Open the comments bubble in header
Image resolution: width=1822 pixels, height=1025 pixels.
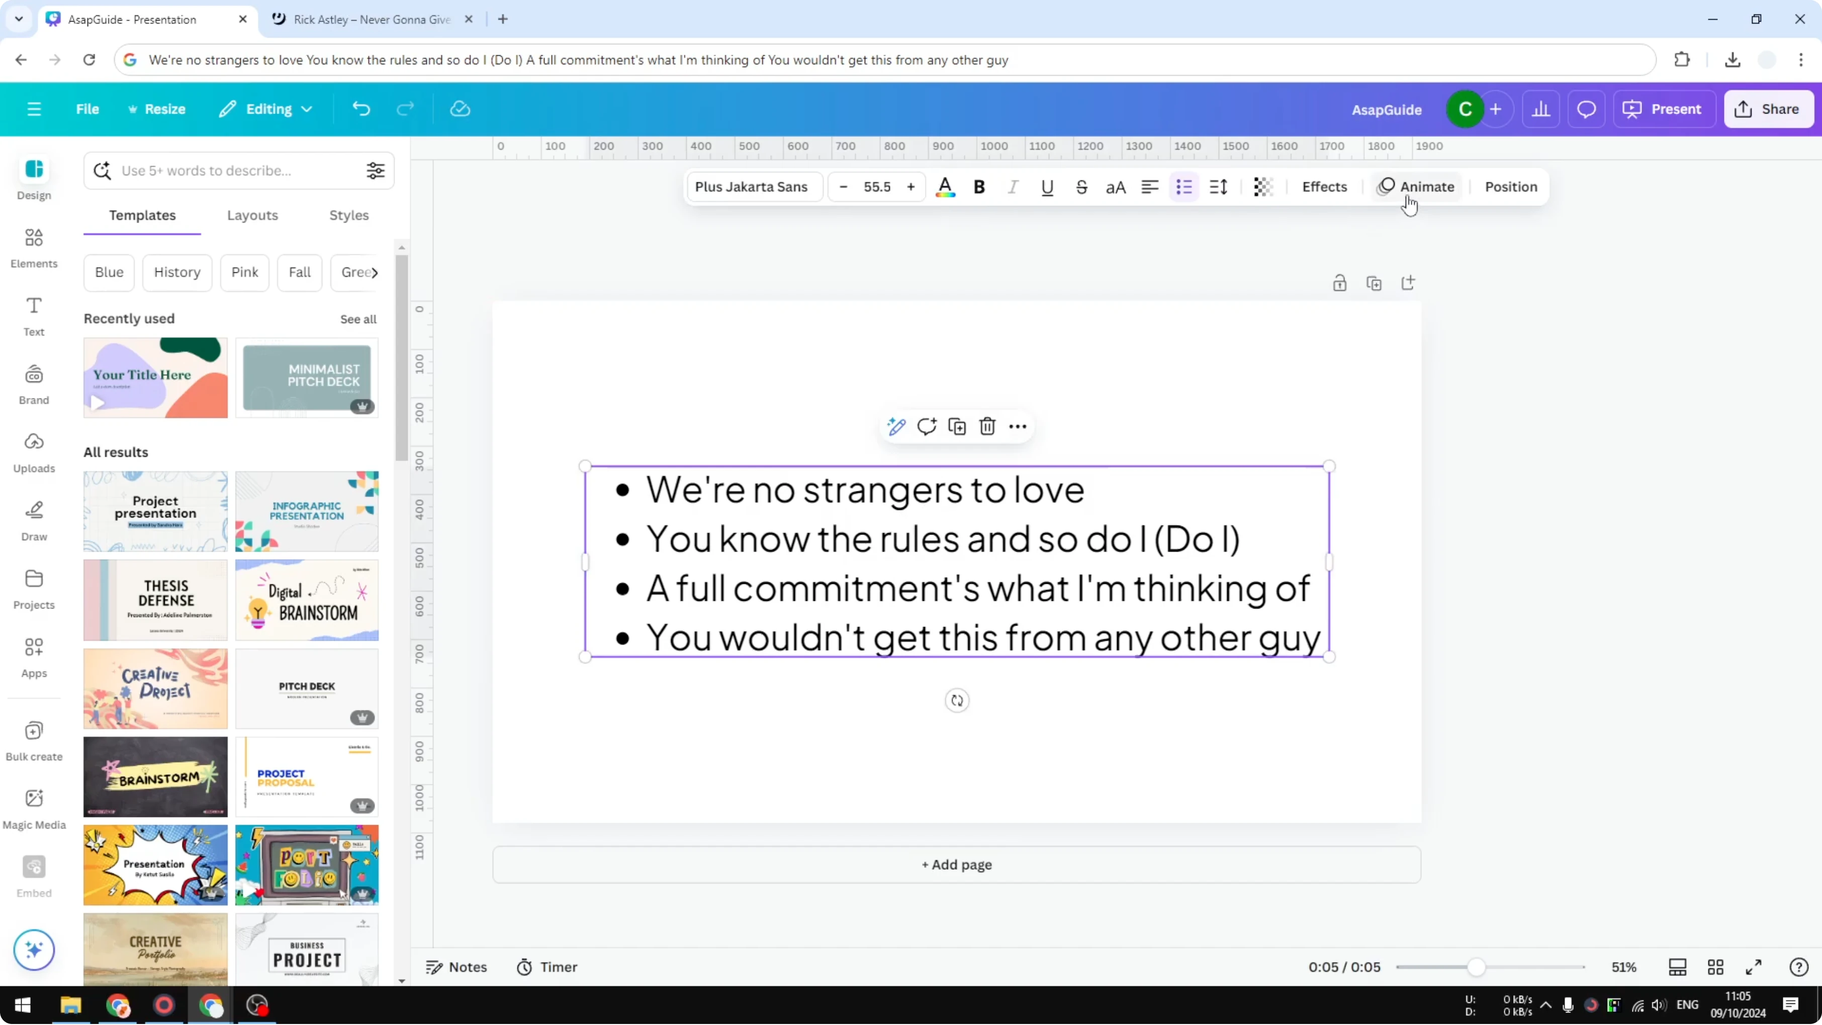(x=1587, y=109)
